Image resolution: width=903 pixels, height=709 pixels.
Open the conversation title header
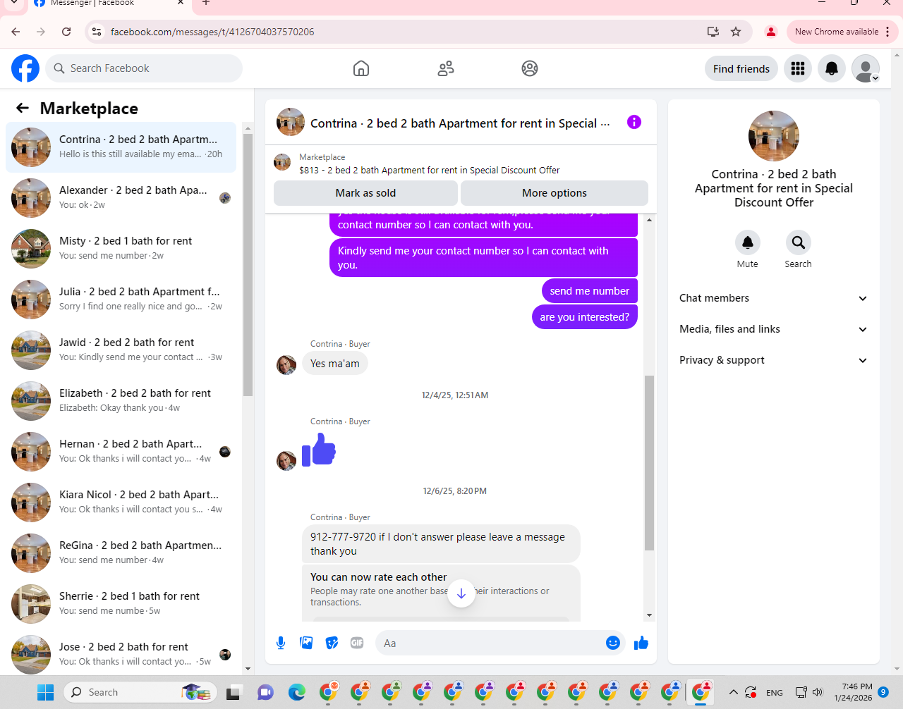pos(460,123)
